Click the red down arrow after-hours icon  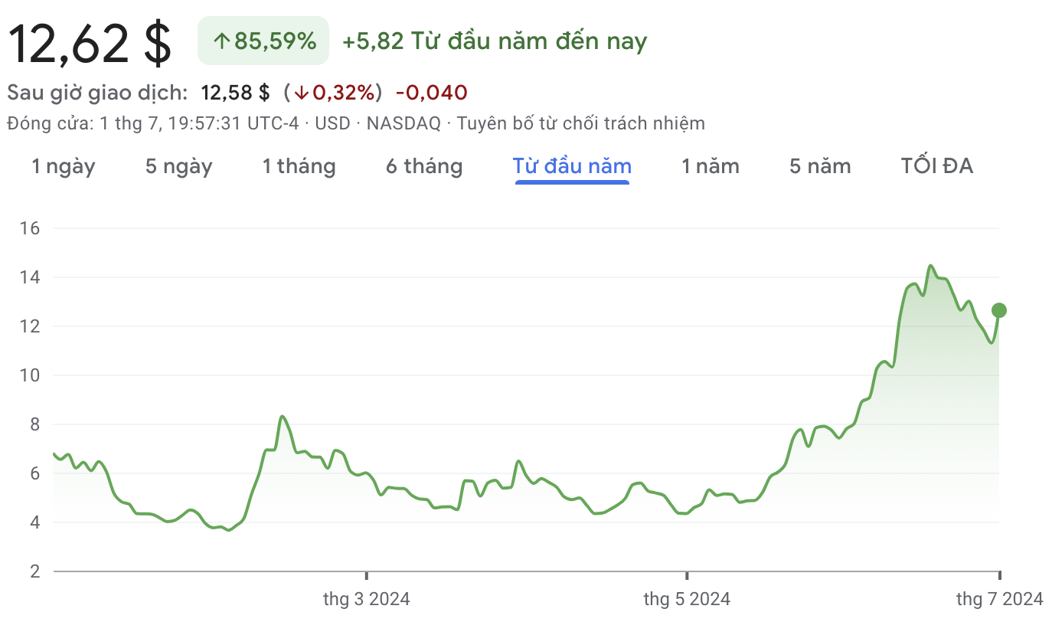pos(301,93)
